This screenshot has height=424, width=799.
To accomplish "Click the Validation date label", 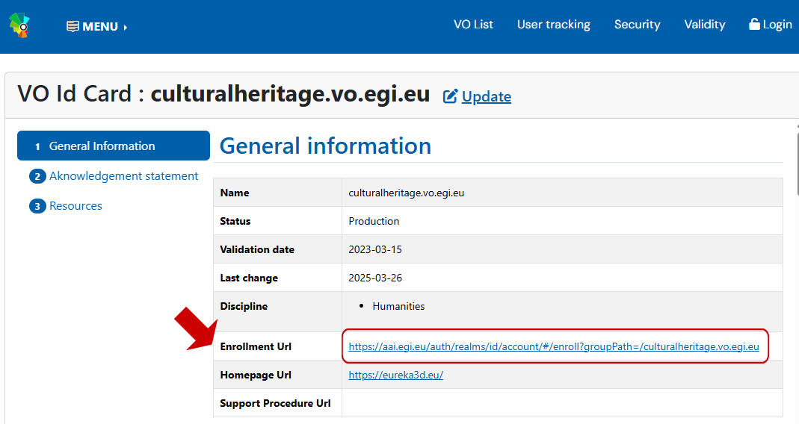I will click(x=257, y=250).
